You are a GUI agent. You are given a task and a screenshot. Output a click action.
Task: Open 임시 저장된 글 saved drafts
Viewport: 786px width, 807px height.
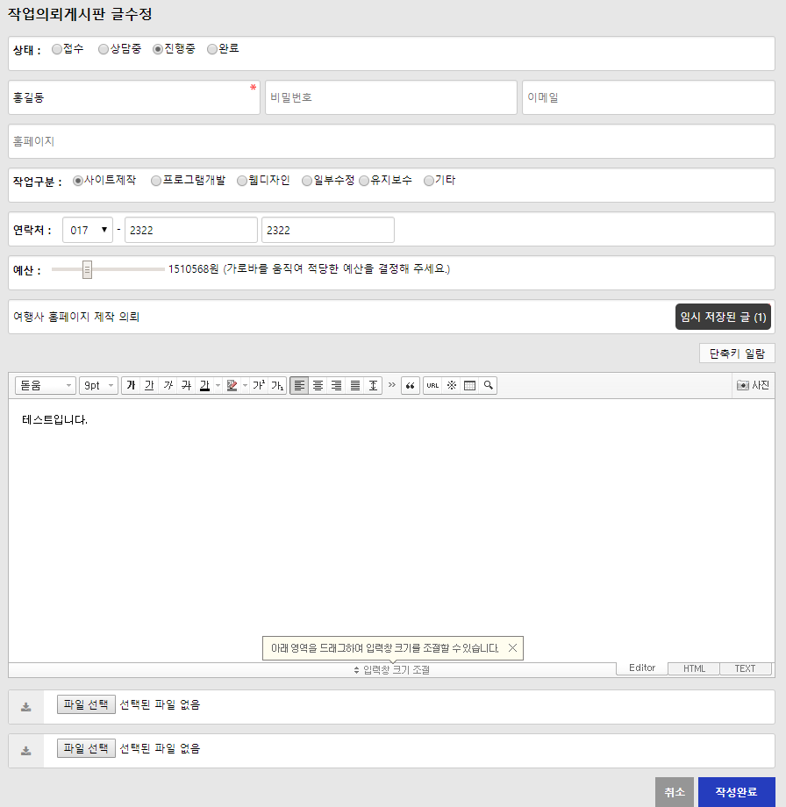pyautogui.click(x=723, y=317)
